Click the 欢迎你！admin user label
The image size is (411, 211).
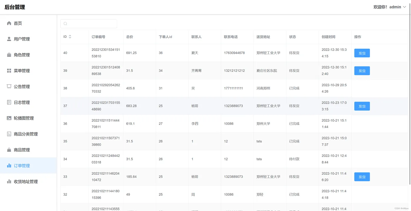click(387, 7)
